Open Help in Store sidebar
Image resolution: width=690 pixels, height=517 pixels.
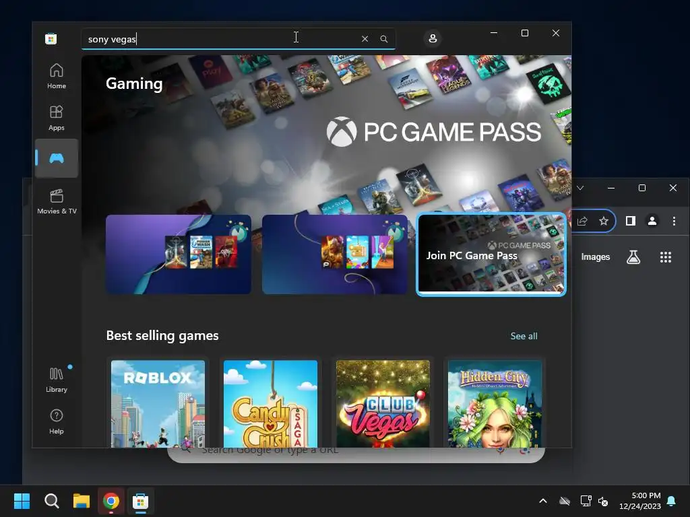[57, 421]
